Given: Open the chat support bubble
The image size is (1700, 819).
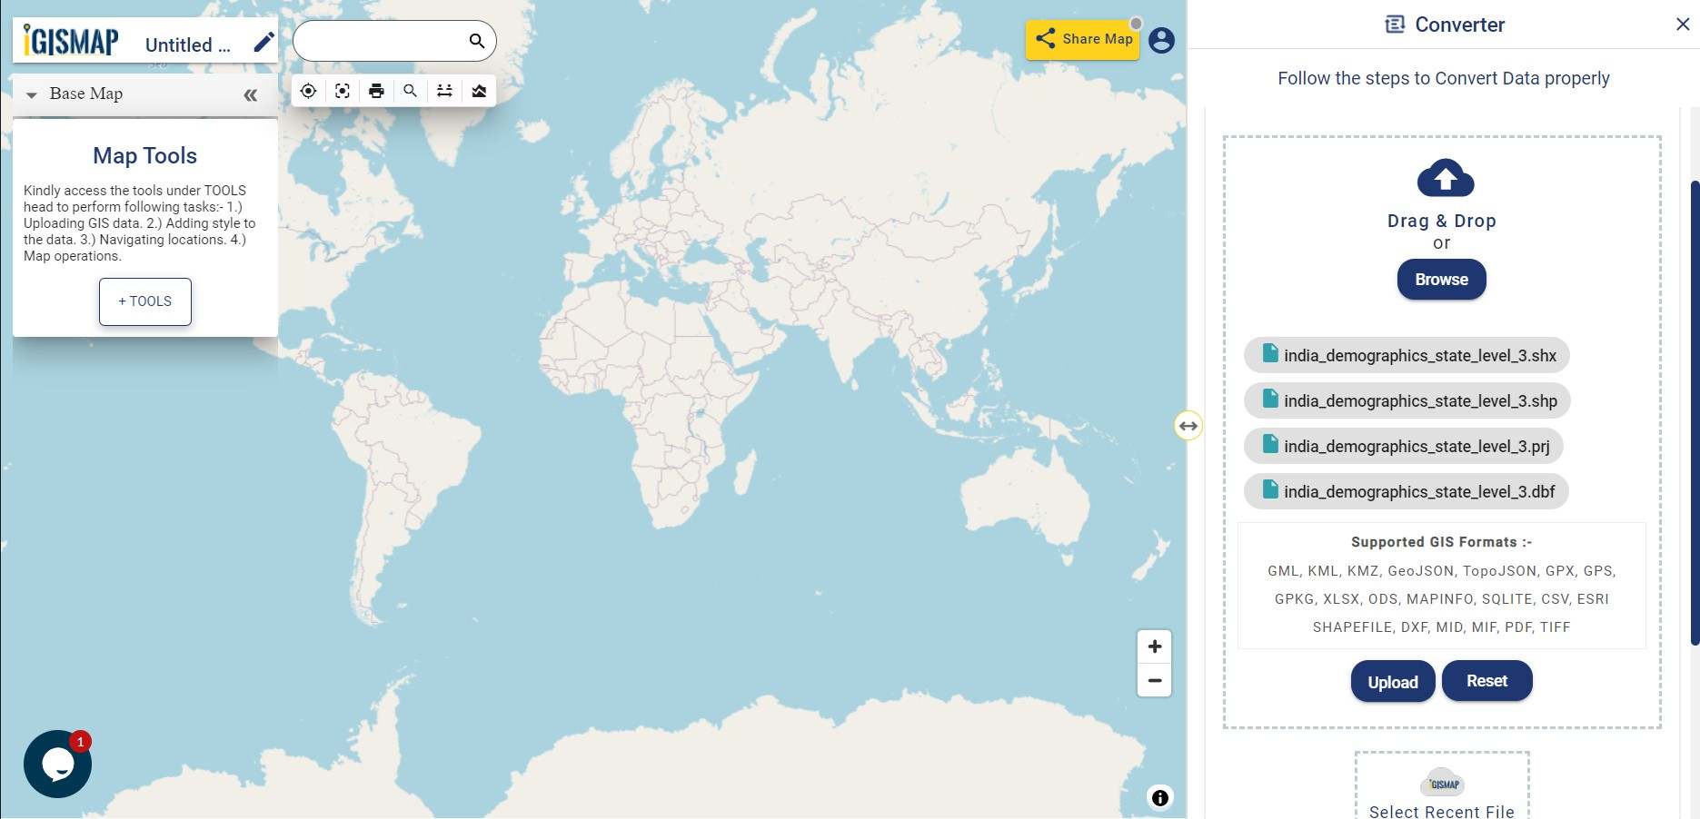Looking at the screenshot, I should click(x=57, y=764).
